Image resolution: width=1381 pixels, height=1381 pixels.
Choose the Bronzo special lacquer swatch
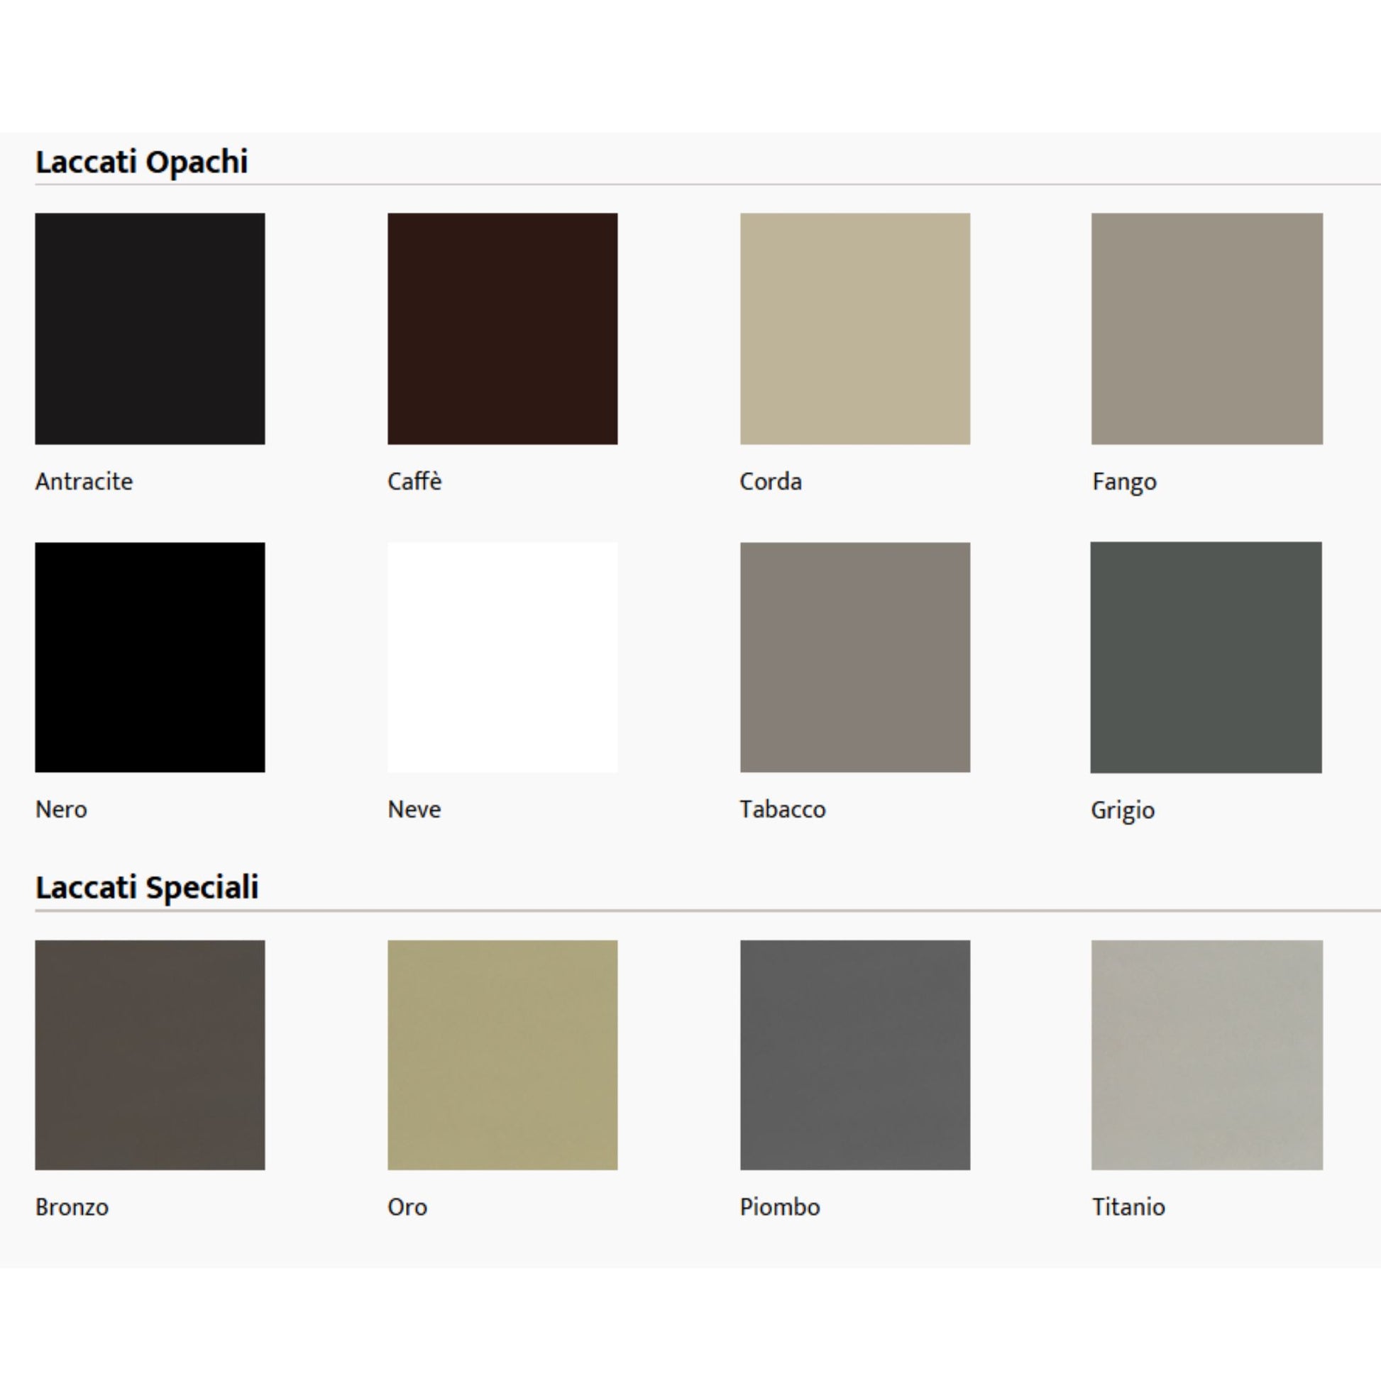[x=150, y=1055]
